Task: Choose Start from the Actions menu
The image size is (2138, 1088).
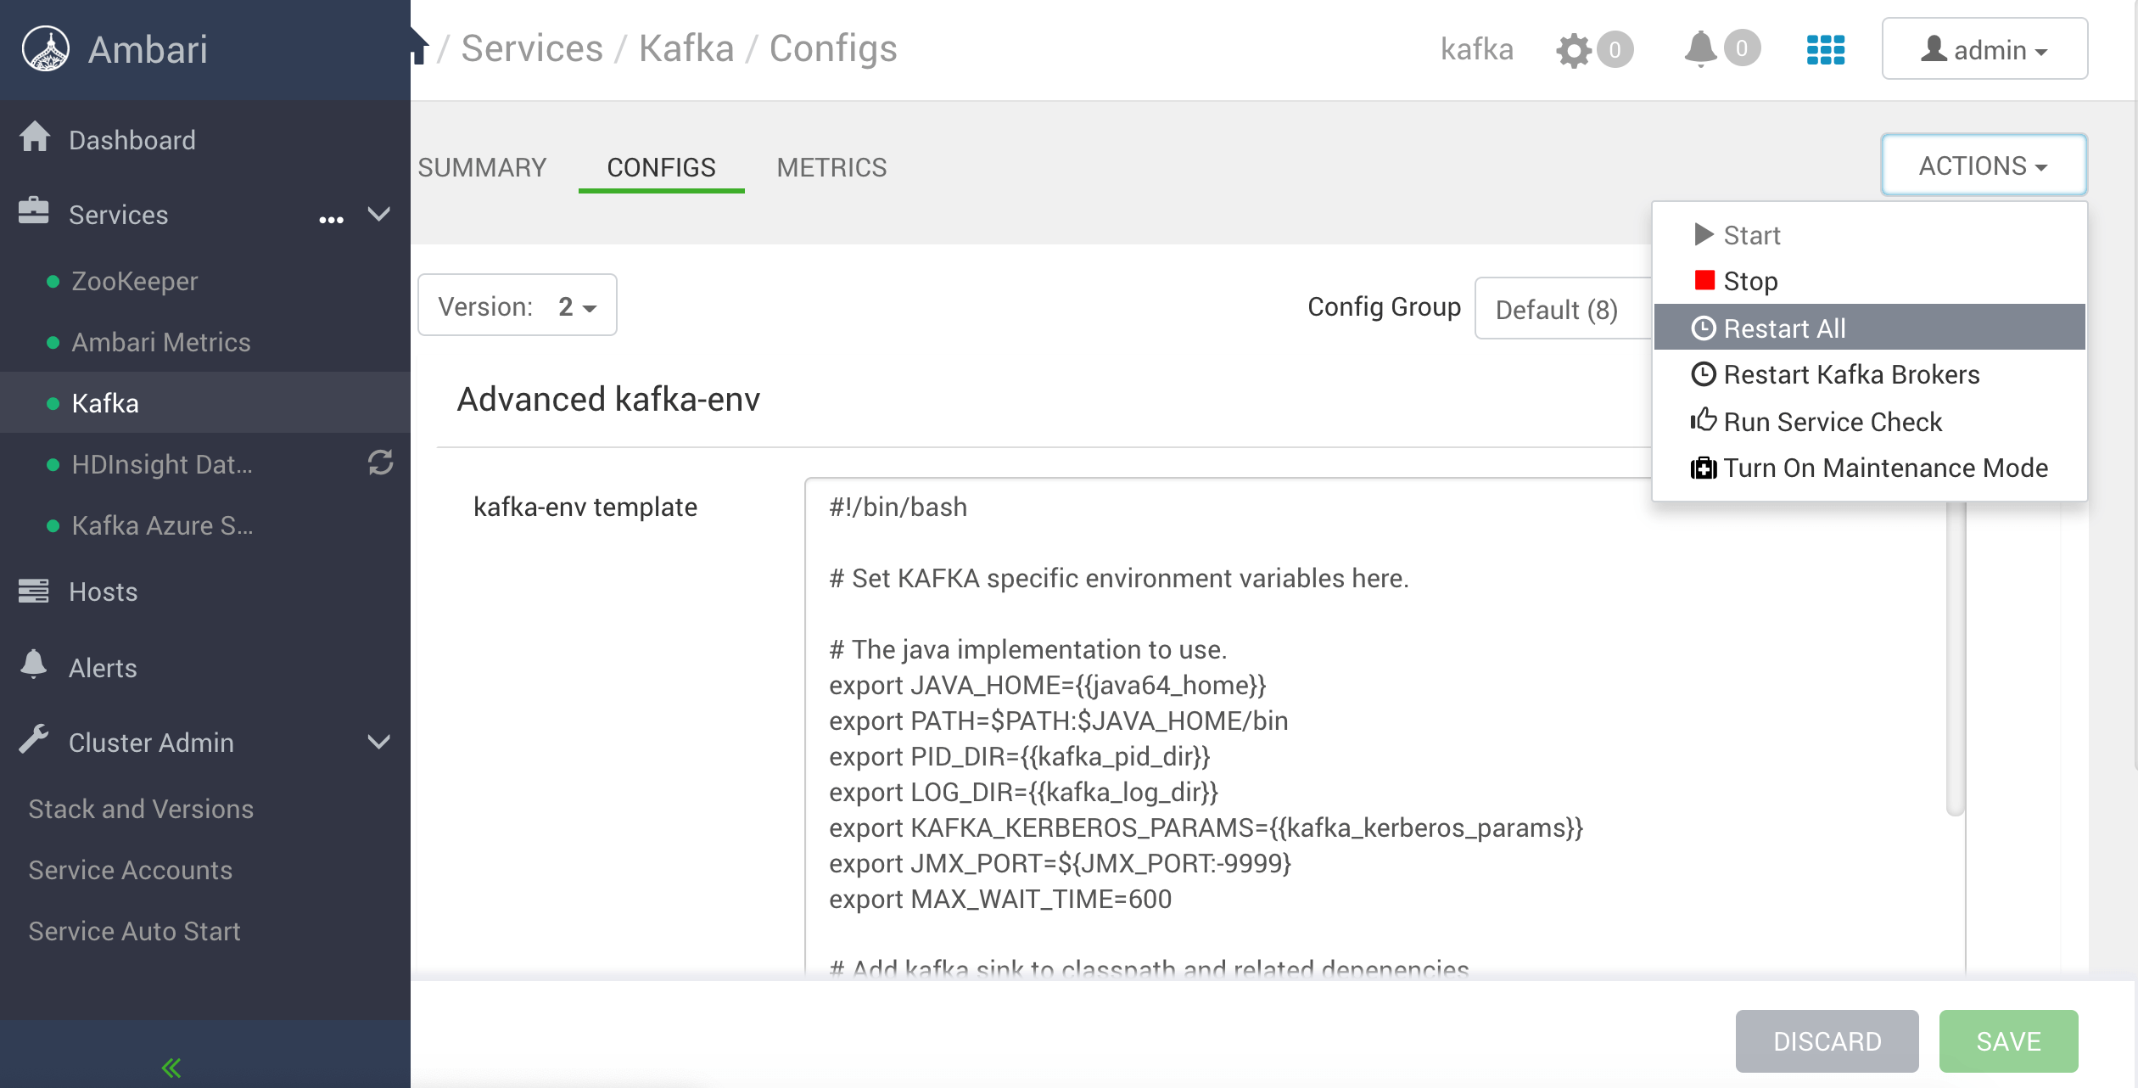Action: tap(1870, 235)
